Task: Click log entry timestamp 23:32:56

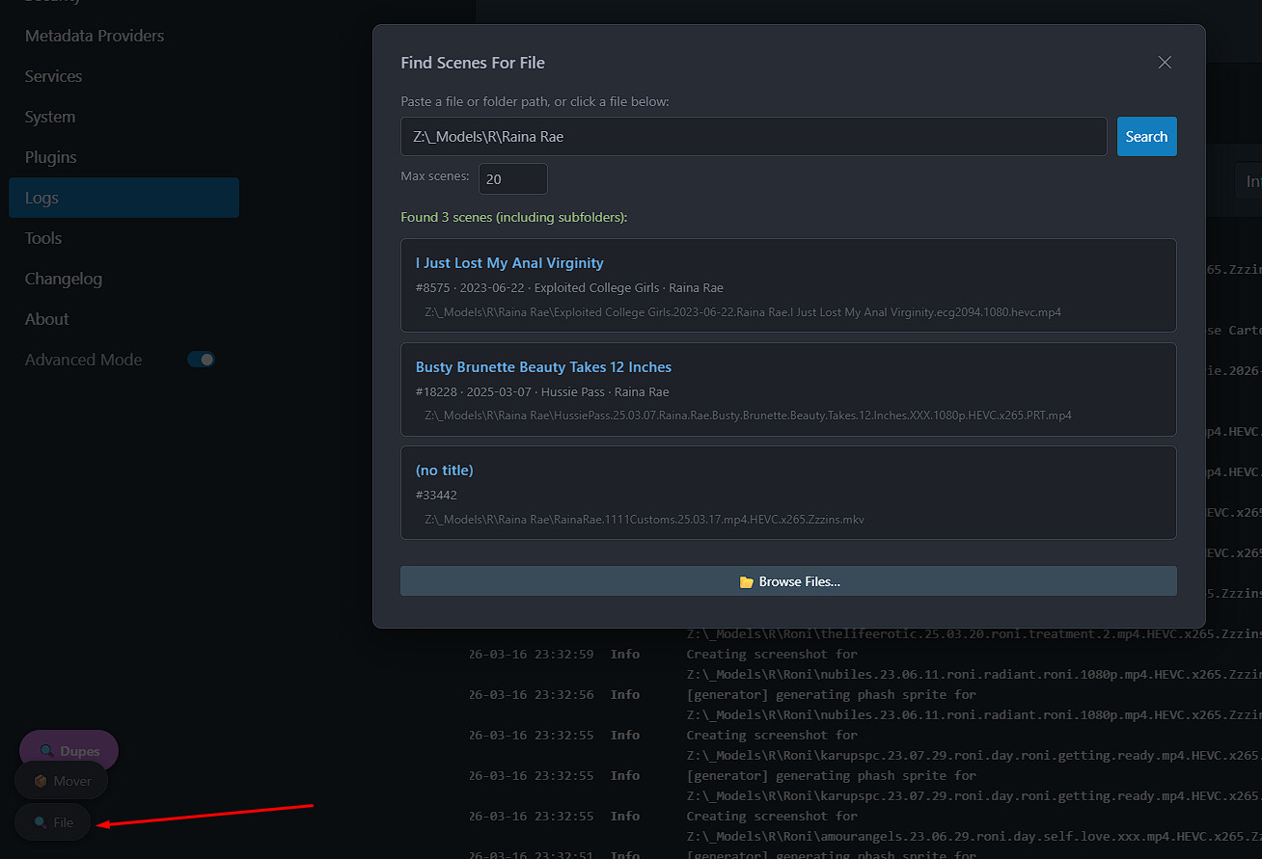Action: (x=532, y=694)
